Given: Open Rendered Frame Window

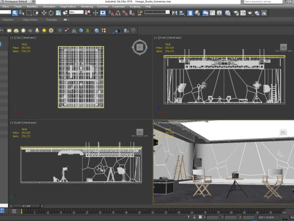Looking at the screenshot, I should click(x=243, y=13).
